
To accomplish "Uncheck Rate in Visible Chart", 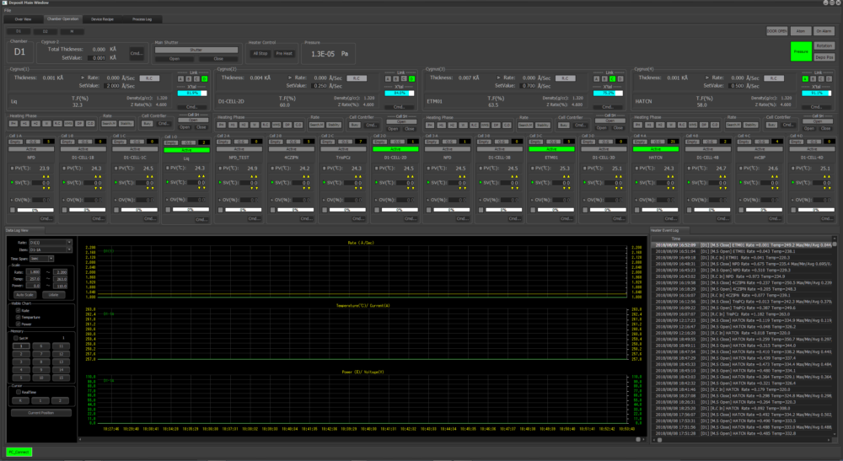I will tap(19, 310).
